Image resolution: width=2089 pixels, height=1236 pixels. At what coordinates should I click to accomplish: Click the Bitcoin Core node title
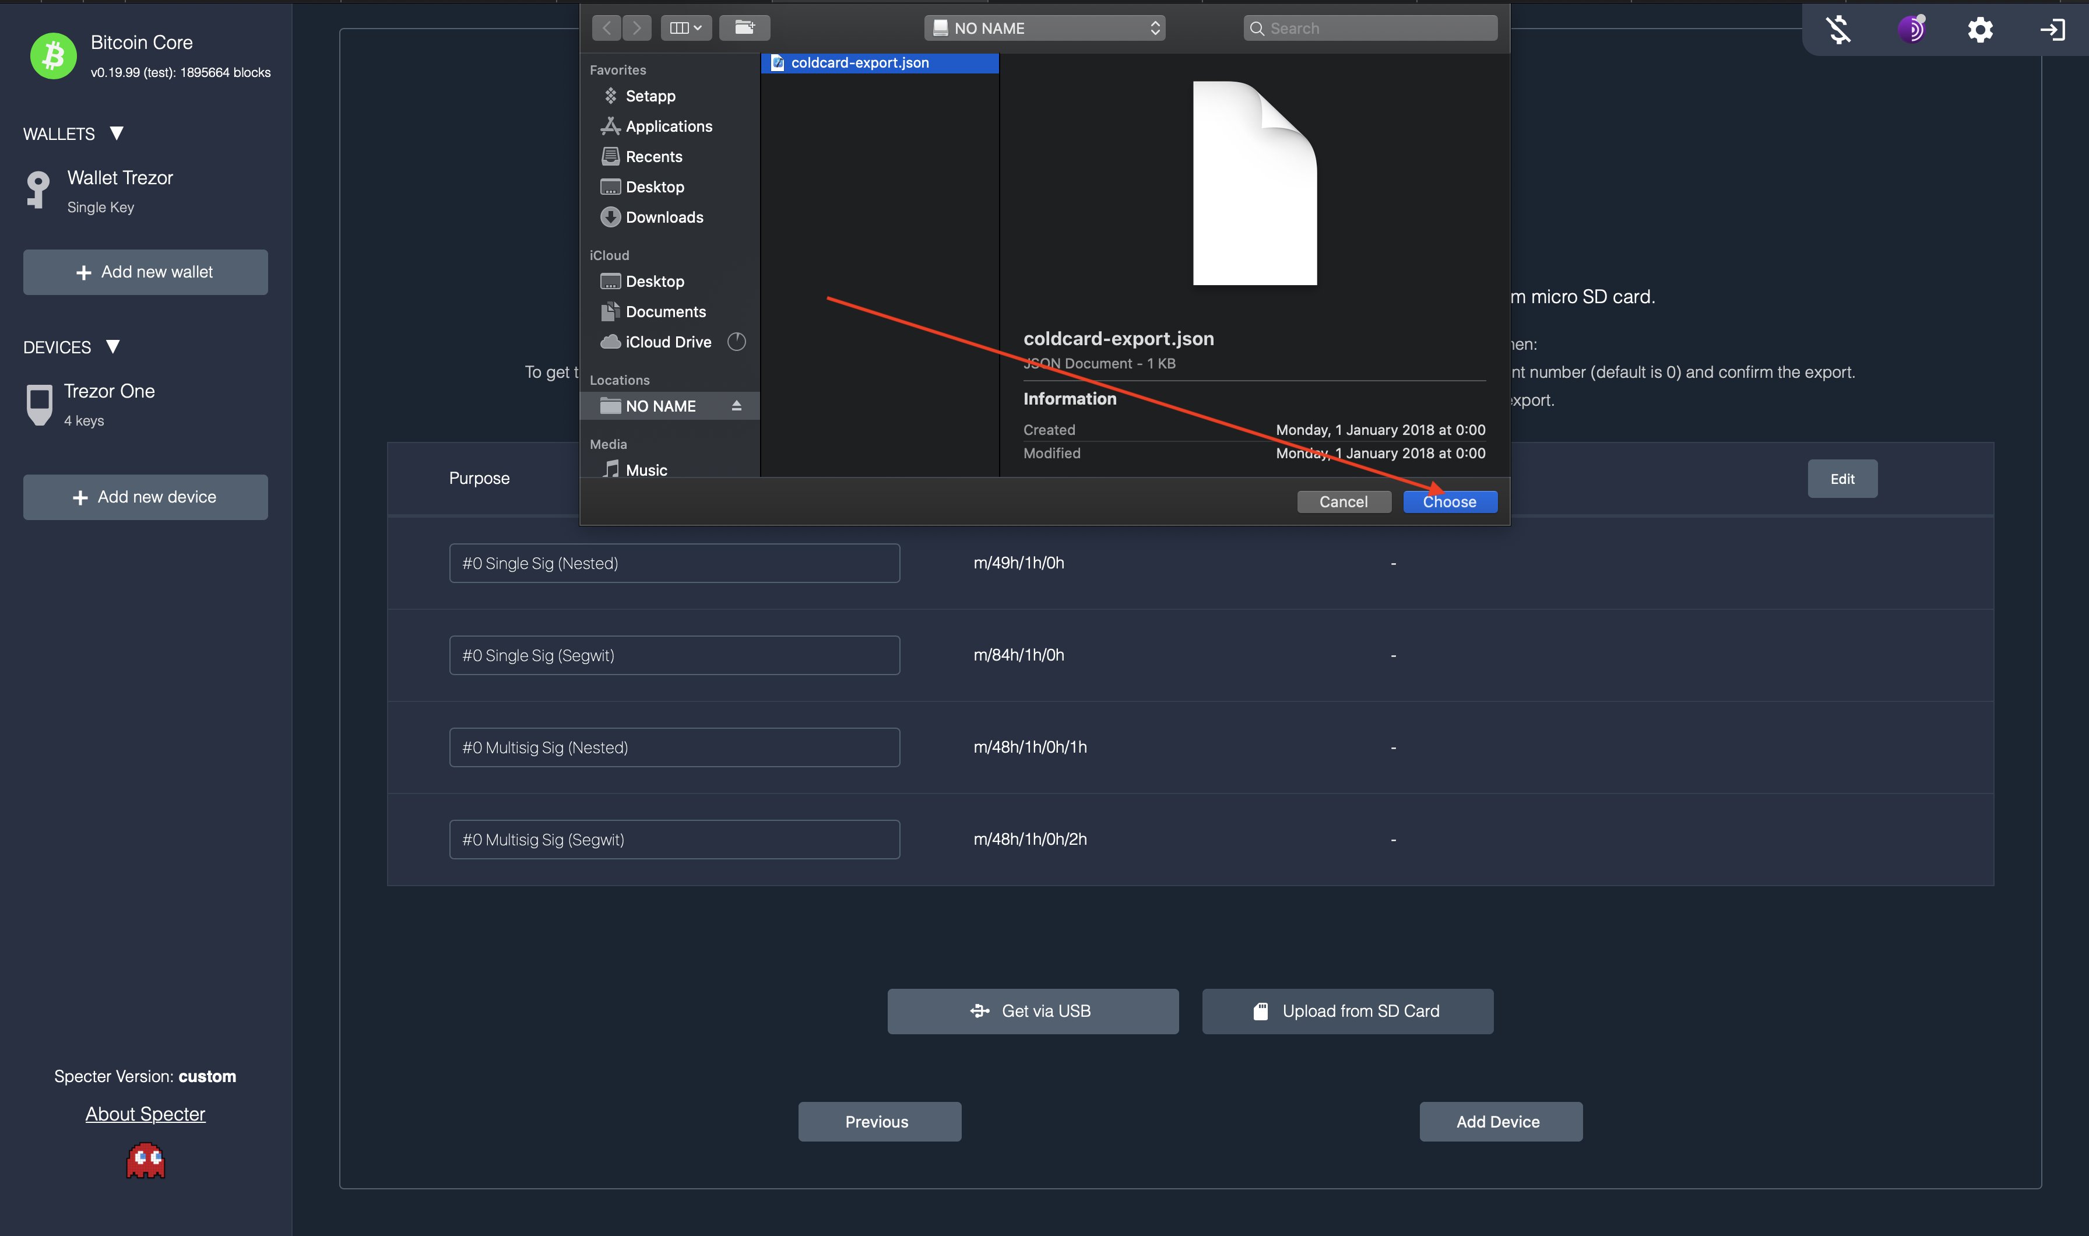pyautogui.click(x=142, y=43)
